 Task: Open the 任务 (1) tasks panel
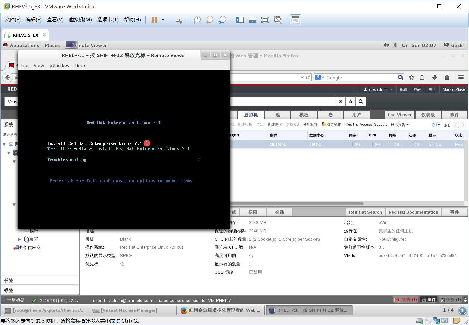point(450,300)
